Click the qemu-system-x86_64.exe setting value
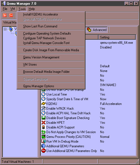The image size is (140, 165). (116, 43)
